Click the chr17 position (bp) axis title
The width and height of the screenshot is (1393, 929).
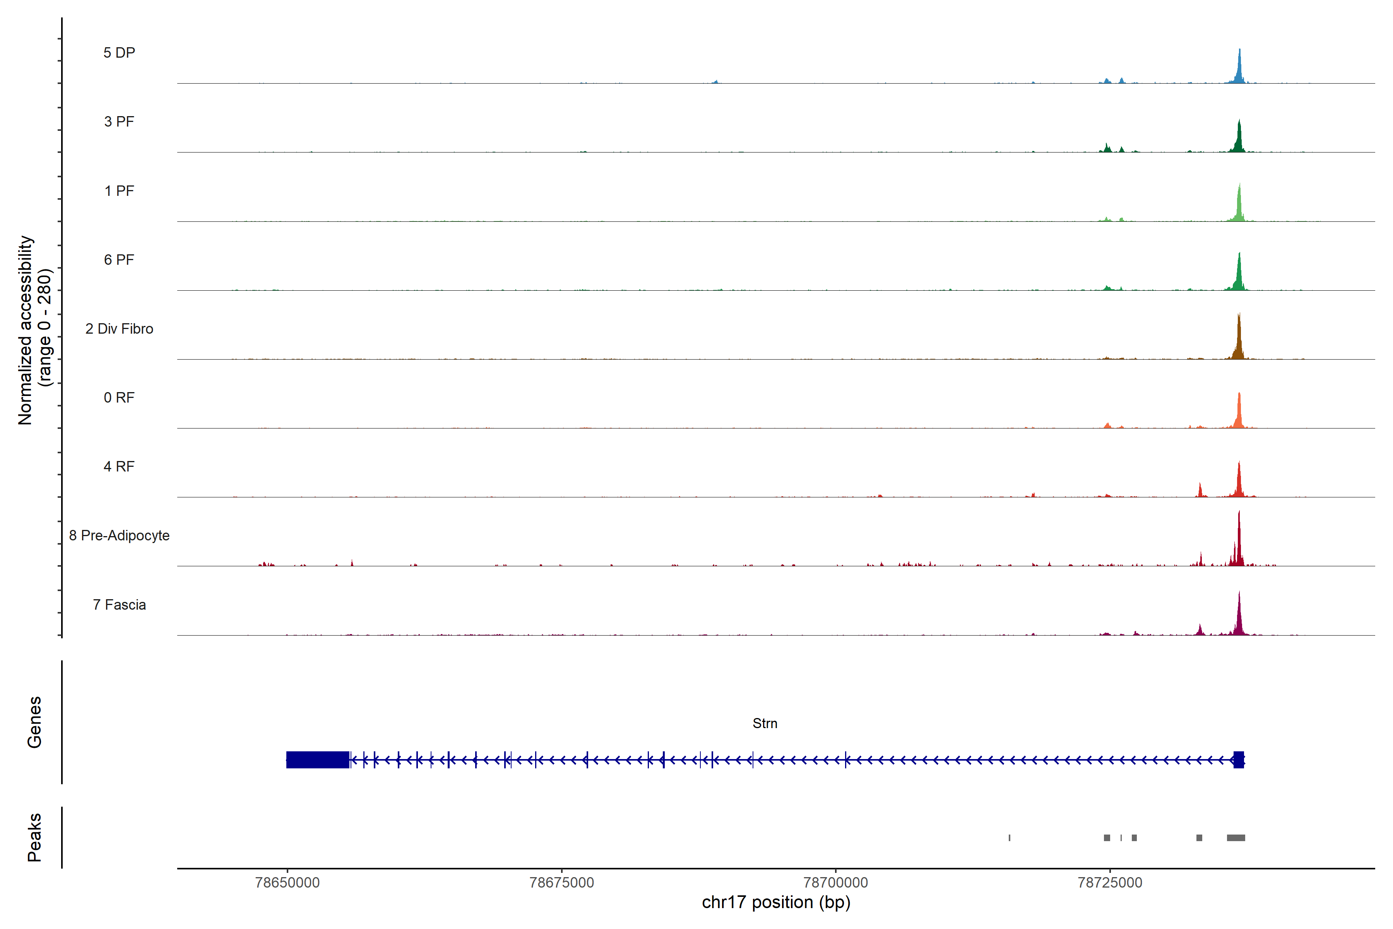[776, 902]
